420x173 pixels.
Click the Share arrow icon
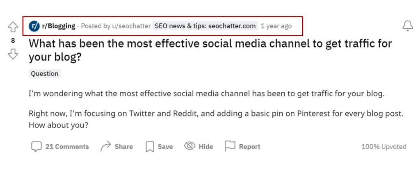coord(105,146)
